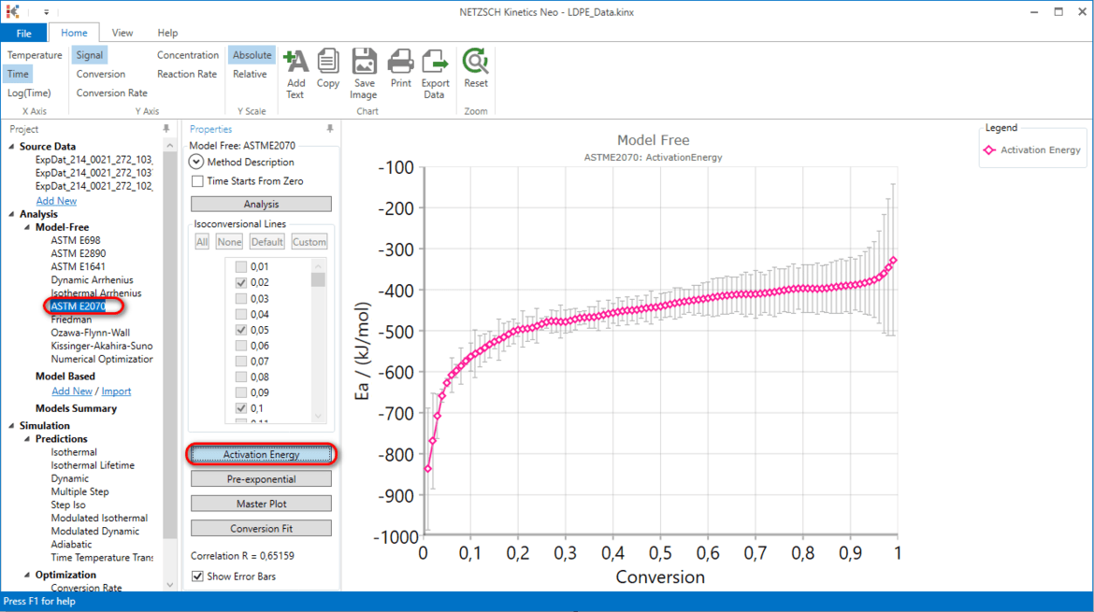Click the Activation Energy legend marker
Screen dimensions: 1094x612
[x=989, y=149]
